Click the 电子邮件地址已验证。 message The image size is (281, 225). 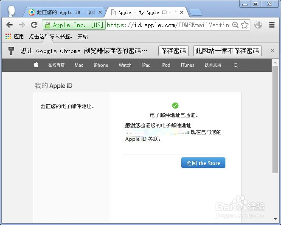(174, 115)
